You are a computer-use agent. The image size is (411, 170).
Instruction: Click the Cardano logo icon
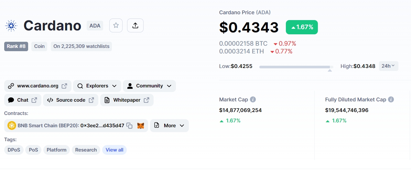(x=11, y=26)
